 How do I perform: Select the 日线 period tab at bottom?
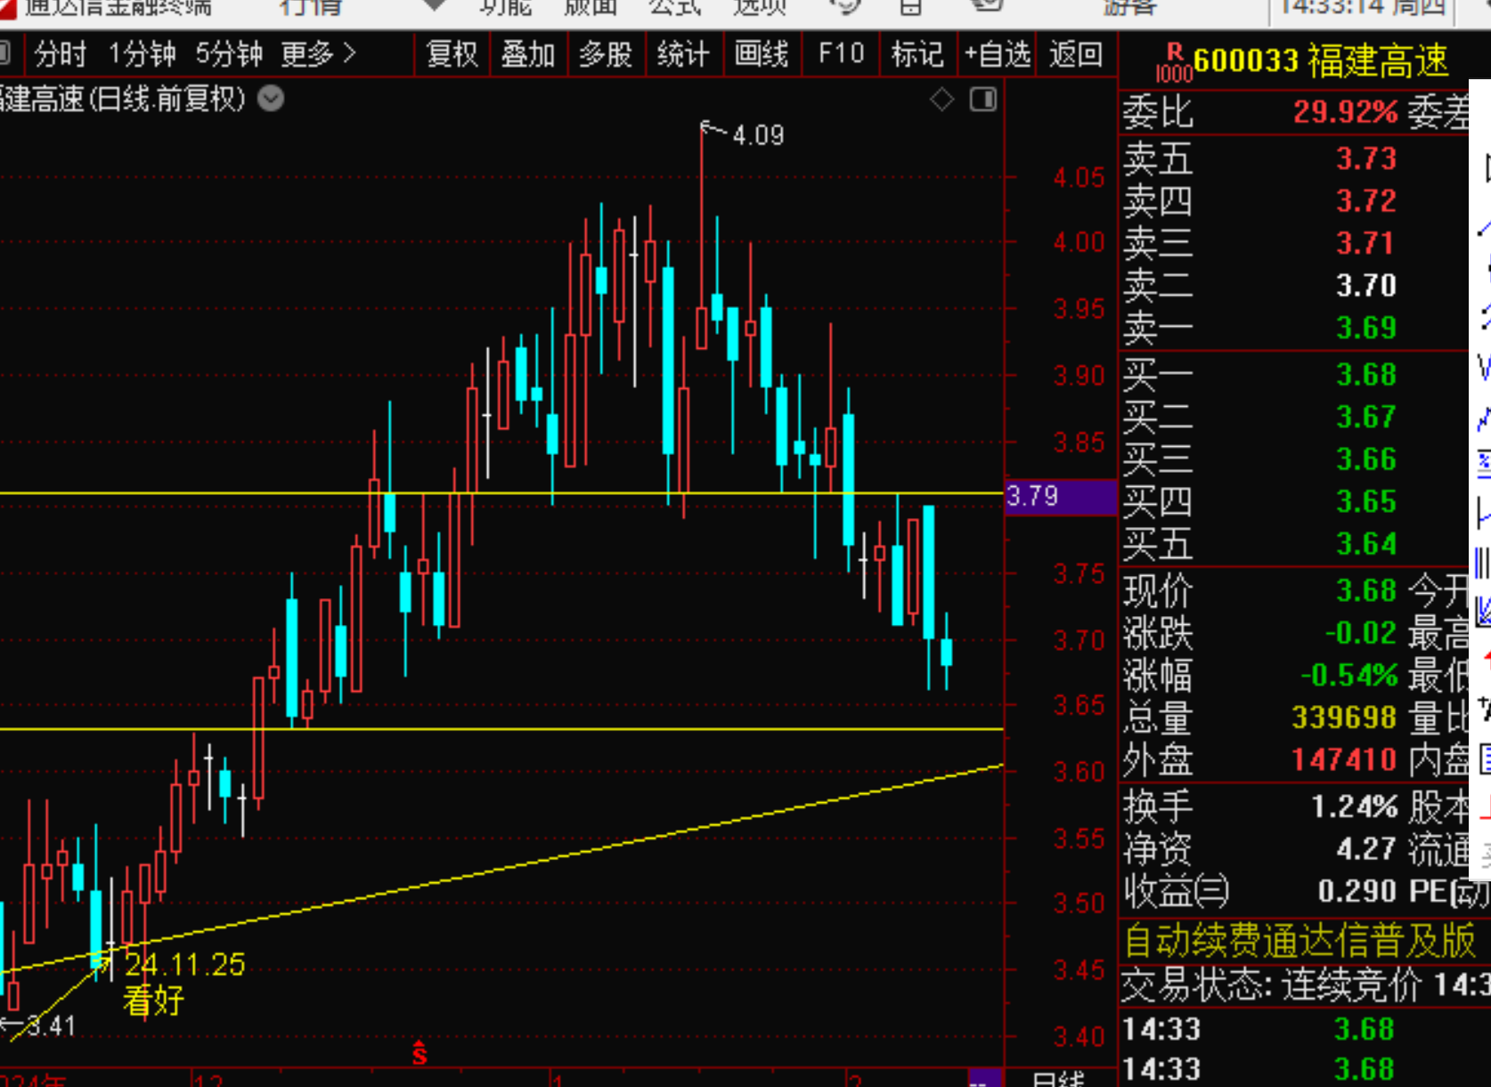click(x=1057, y=1079)
